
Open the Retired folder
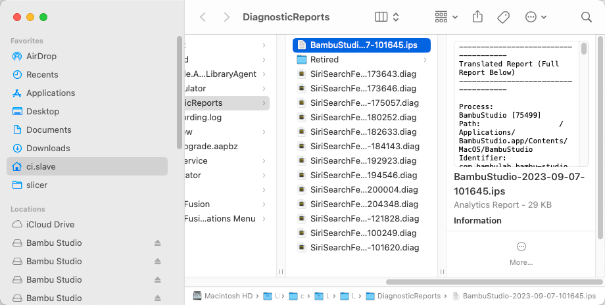362,60
